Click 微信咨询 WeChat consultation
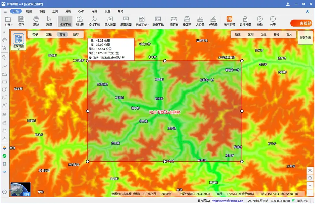This screenshot has width=315, height=204. point(300,201)
